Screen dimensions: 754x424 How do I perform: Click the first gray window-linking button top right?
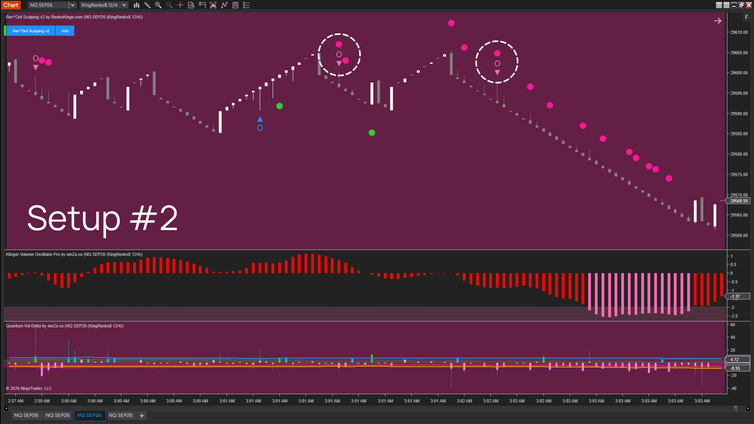(719, 5)
